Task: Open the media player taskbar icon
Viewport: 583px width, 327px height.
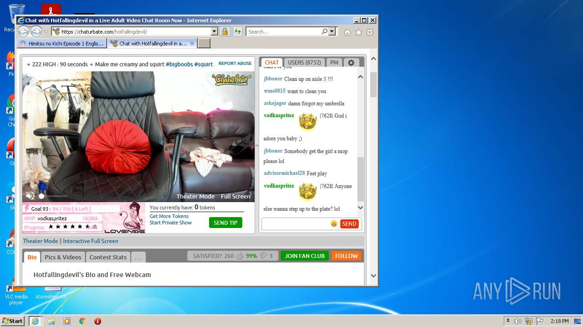Action: click(67, 321)
